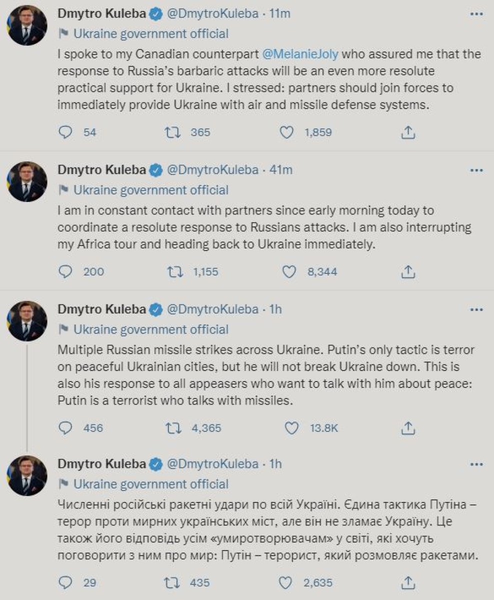Share the Africa tour tweet
494x600 pixels.
[x=408, y=271]
